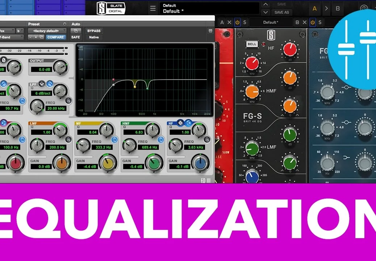The height and width of the screenshot is (261, 376).
Task: Click the target icon at plug-in header right
Action: click(x=210, y=31)
